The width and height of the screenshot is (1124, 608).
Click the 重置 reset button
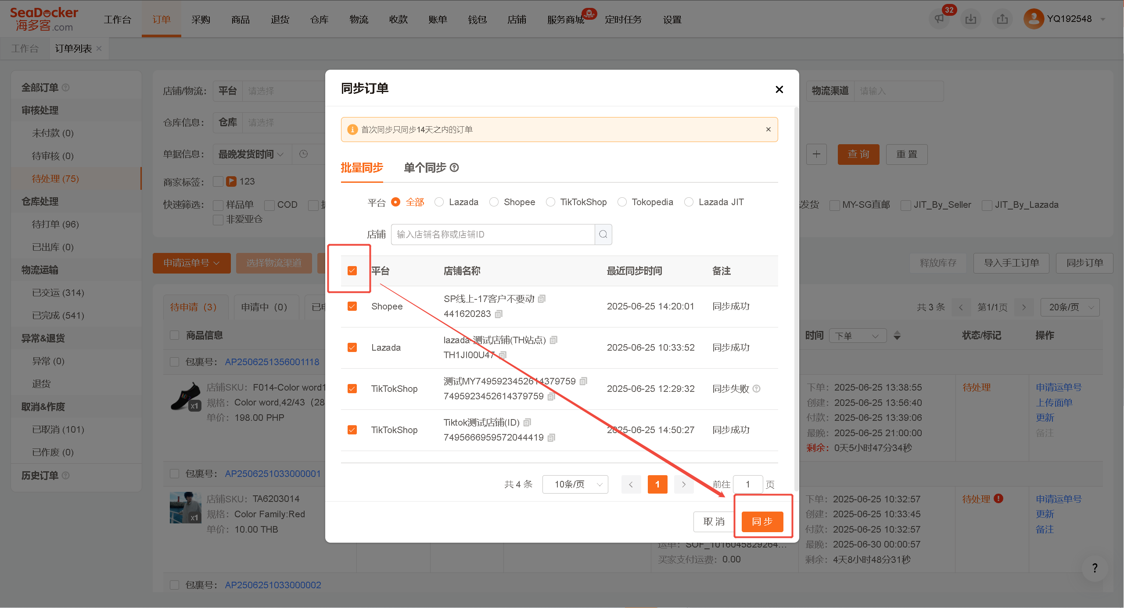point(907,154)
